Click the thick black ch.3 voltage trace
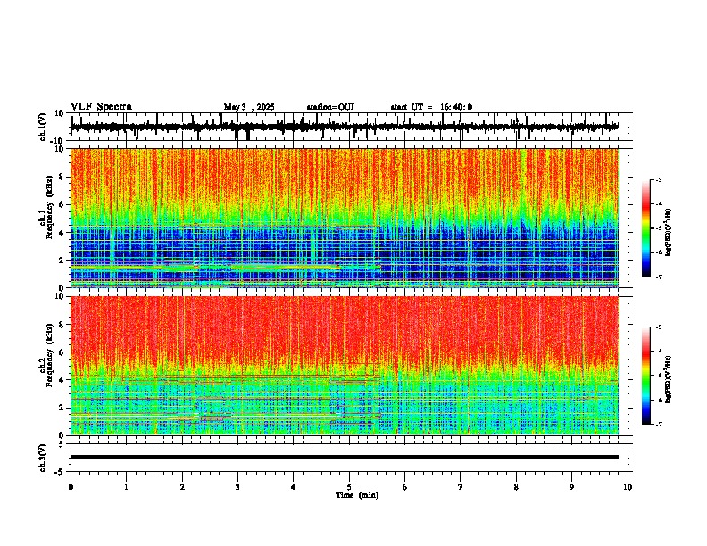707x546 pixels. (345, 457)
